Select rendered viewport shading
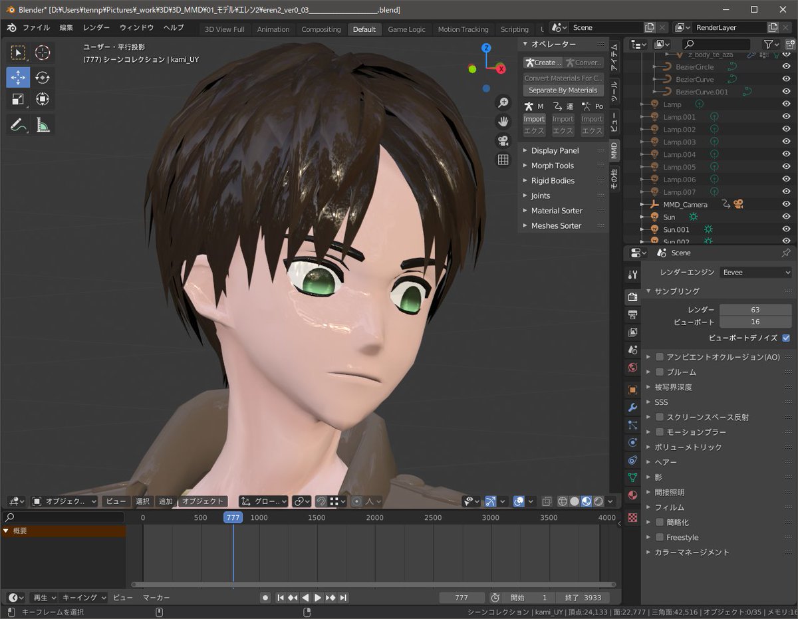Viewport: 798px width, 619px height. point(598,501)
